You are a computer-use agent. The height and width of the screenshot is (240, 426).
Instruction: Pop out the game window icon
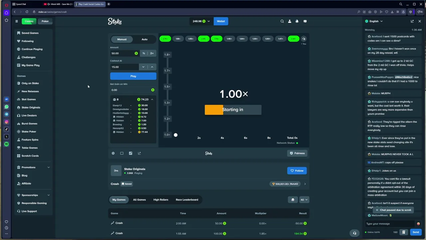pyautogui.click(x=139, y=153)
